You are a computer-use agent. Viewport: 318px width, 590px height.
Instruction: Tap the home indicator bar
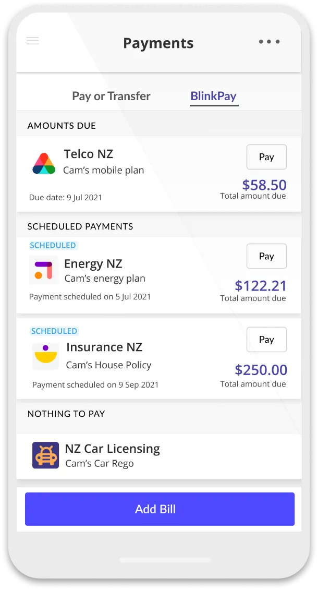(x=158, y=559)
